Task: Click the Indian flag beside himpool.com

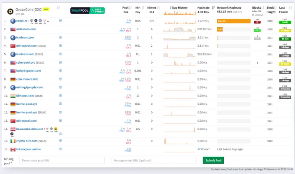Action: pos(13,96)
